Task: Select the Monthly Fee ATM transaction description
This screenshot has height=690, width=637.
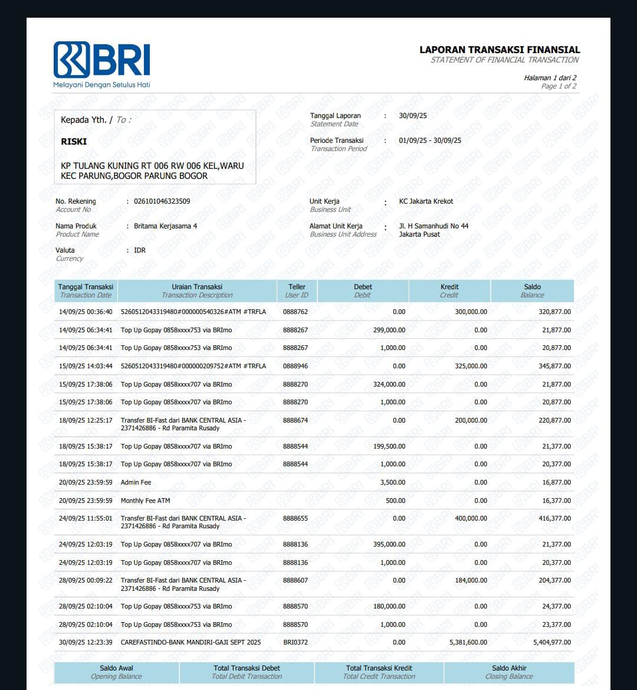Action: point(145,501)
